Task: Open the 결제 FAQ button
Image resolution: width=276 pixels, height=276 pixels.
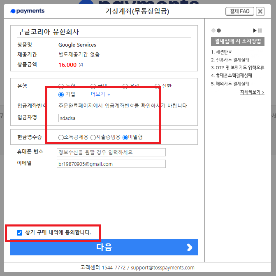Action: click(x=239, y=11)
